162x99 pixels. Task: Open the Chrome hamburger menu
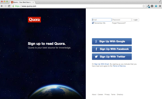tap(160, 6)
